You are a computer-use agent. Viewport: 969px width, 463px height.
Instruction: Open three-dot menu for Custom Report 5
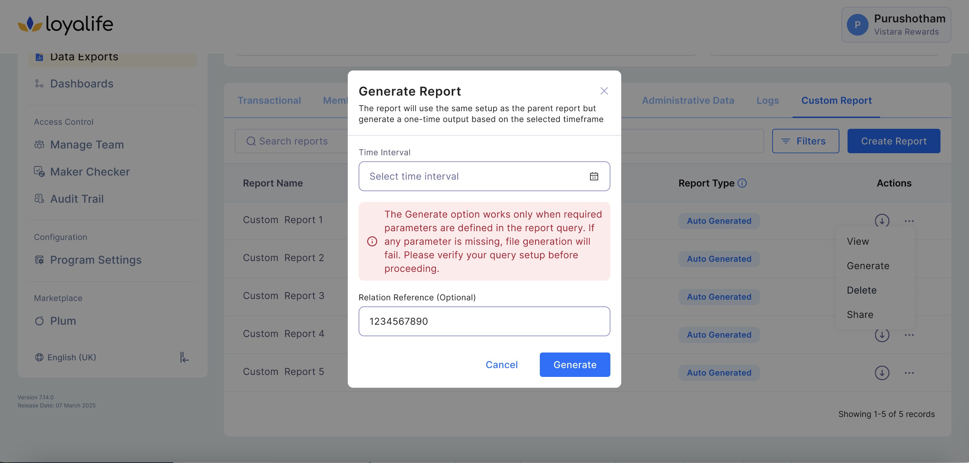pyautogui.click(x=909, y=373)
